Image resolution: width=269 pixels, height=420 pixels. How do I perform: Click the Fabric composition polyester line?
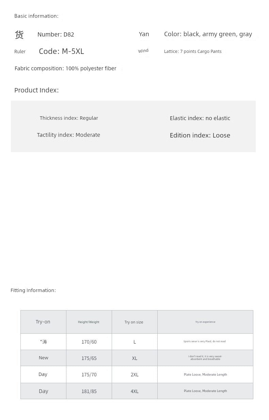[x=65, y=69]
